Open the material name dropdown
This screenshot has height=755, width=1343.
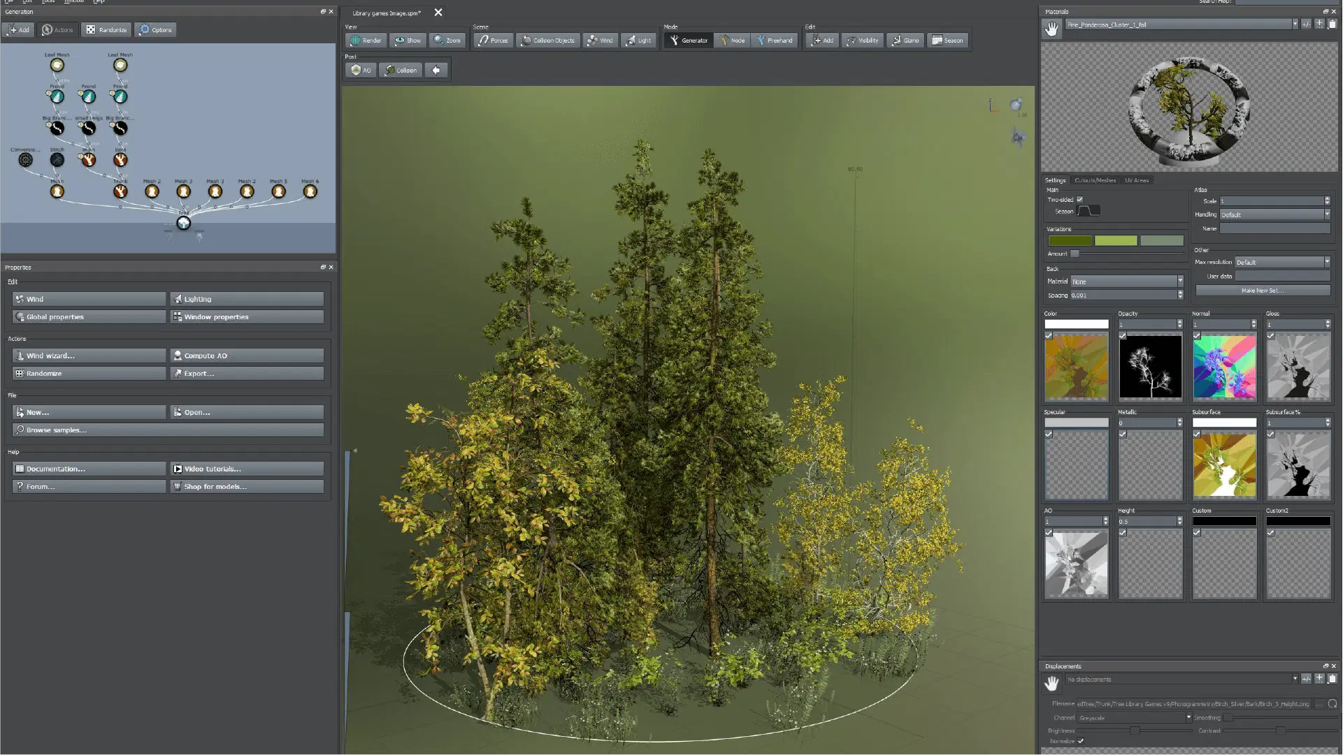1182,24
